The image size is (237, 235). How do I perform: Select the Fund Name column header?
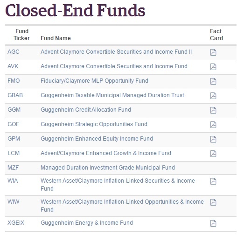(x=56, y=38)
